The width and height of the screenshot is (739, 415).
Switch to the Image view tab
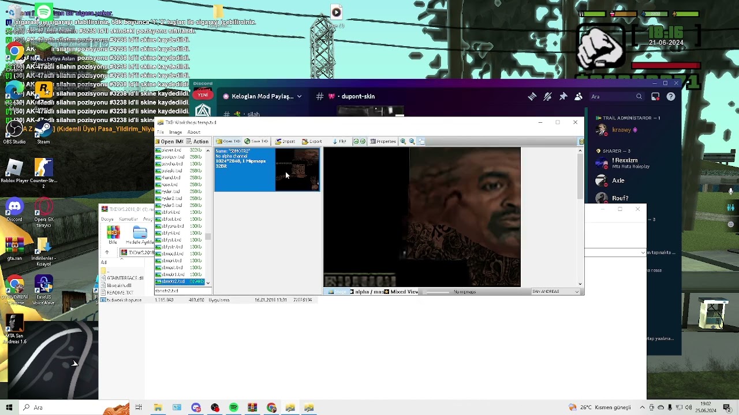[337, 292]
